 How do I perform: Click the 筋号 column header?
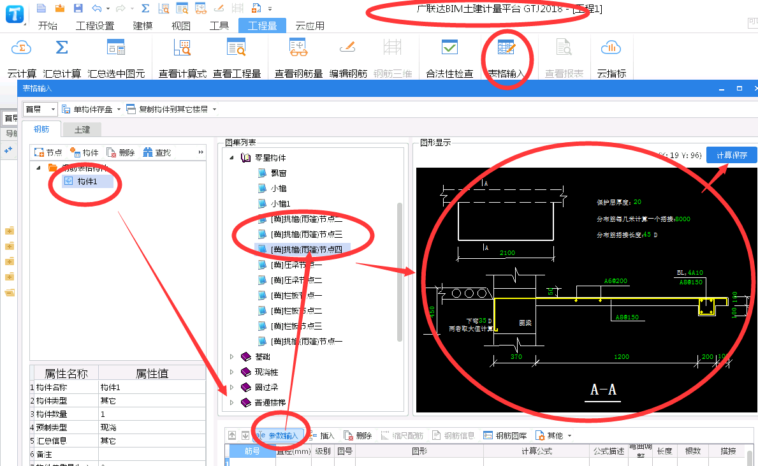252,451
